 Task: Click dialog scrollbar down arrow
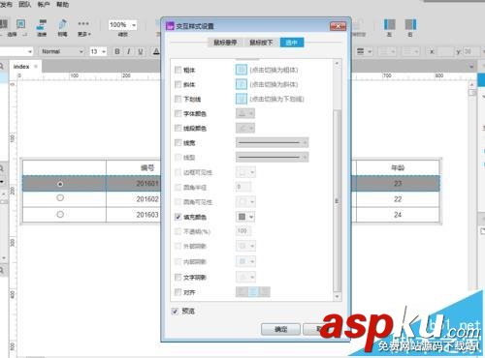(337, 296)
